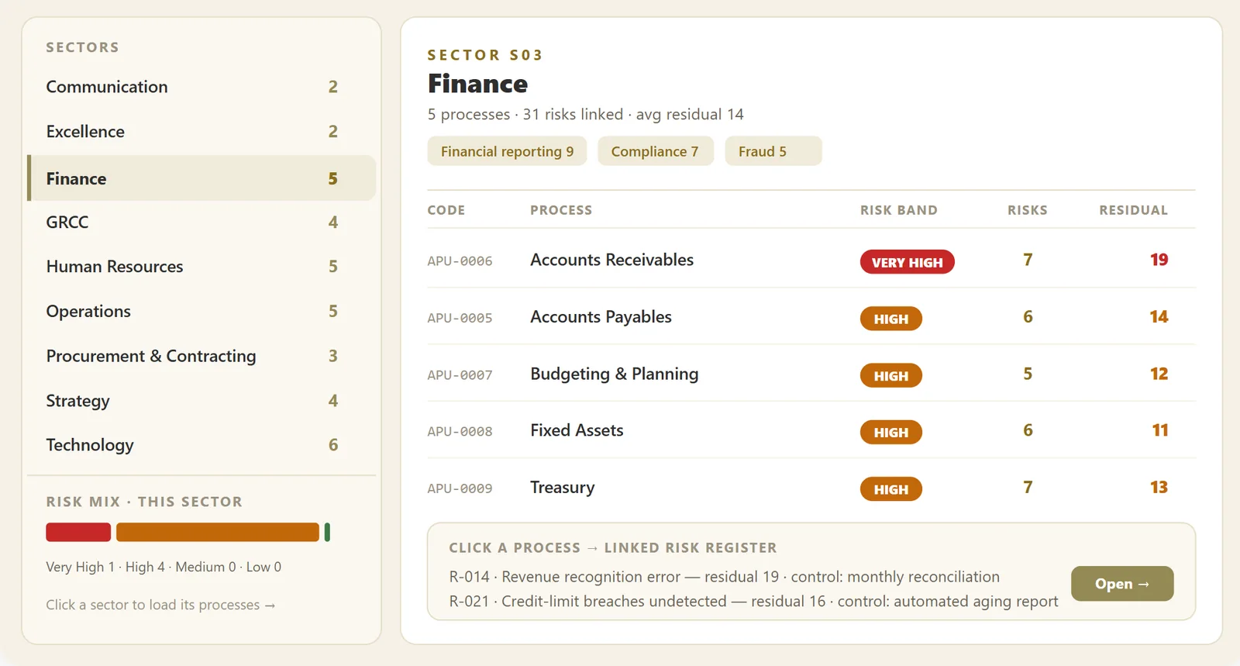Open the Accounts Payables process
The width and height of the screenshot is (1240, 666).
point(811,316)
